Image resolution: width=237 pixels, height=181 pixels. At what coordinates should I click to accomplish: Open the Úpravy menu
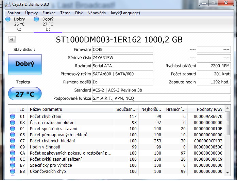[31, 13]
